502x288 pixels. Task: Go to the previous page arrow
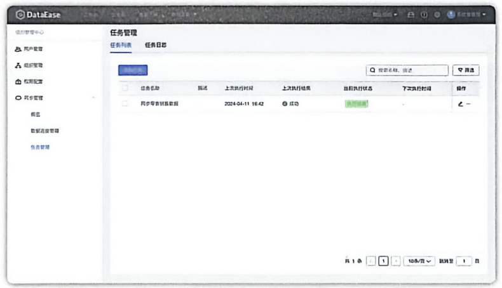pos(370,261)
